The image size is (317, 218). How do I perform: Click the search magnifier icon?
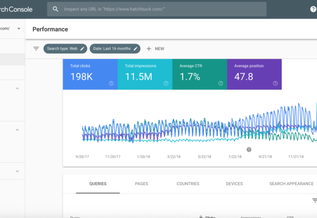tap(55, 9)
